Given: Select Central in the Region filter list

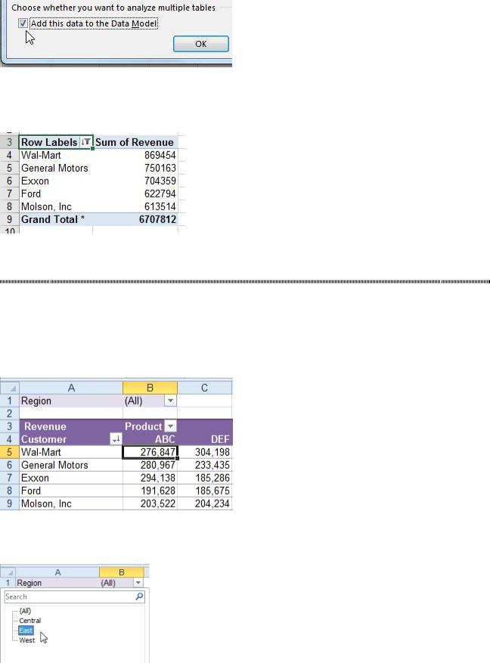Looking at the screenshot, I should coord(30,621).
